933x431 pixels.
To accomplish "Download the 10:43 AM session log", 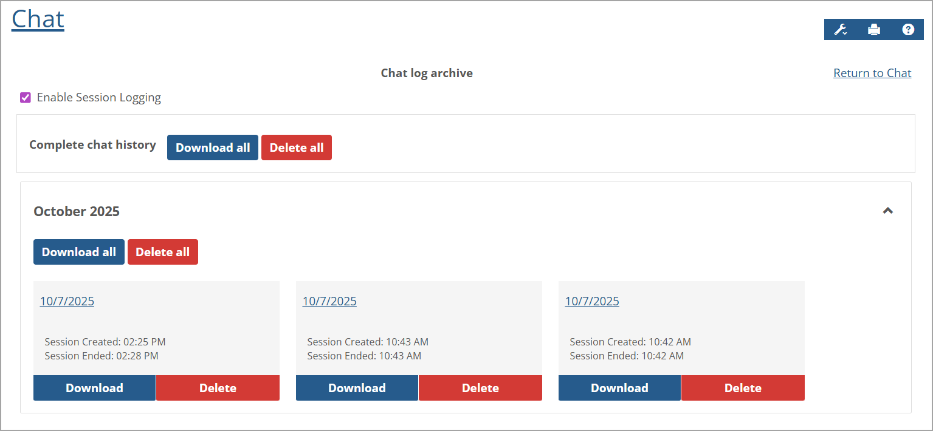I will coord(357,387).
